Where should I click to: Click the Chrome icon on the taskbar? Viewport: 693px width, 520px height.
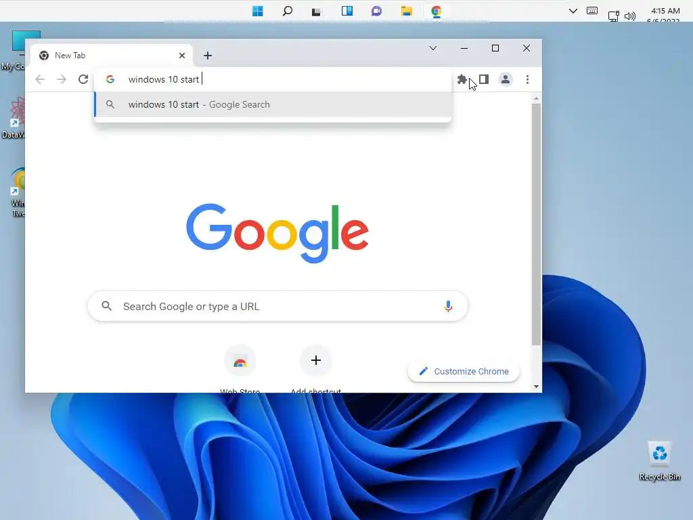pyautogui.click(x=437, y=11)
